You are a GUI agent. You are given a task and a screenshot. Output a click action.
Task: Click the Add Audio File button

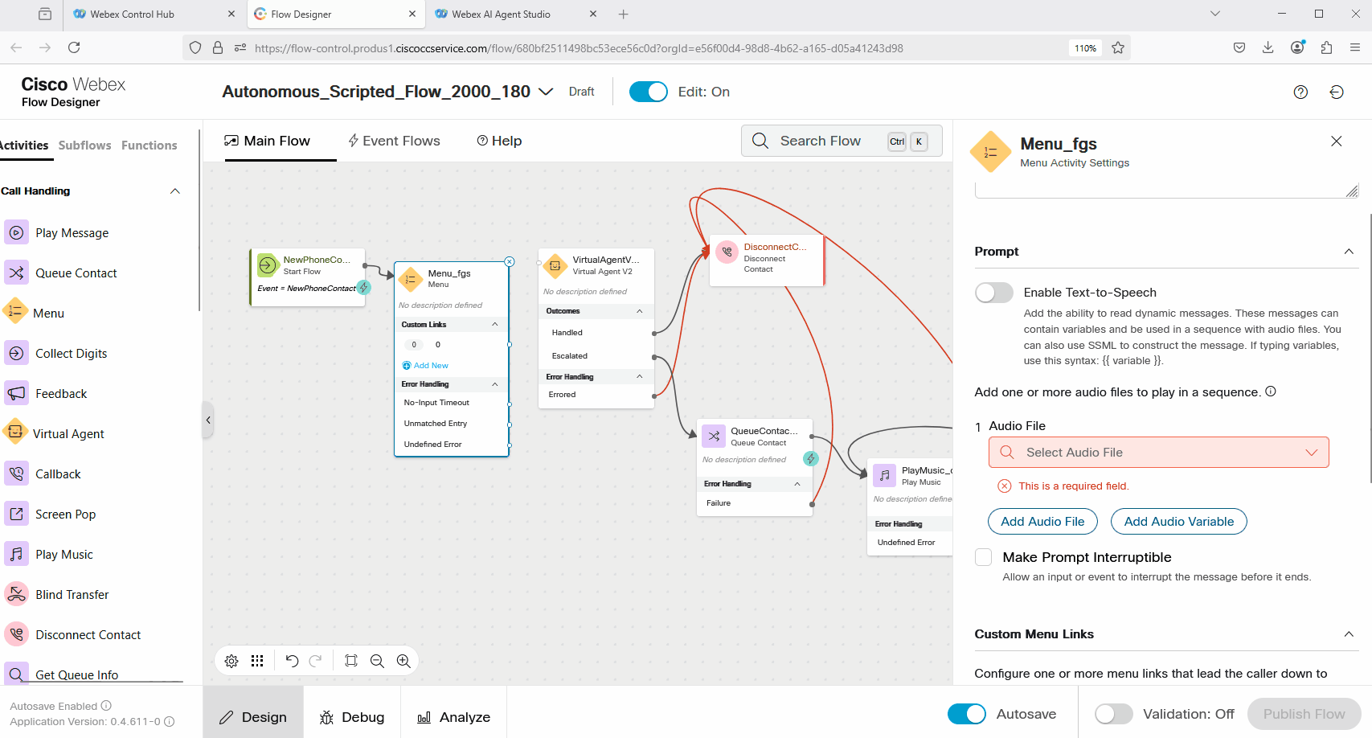1042,522
